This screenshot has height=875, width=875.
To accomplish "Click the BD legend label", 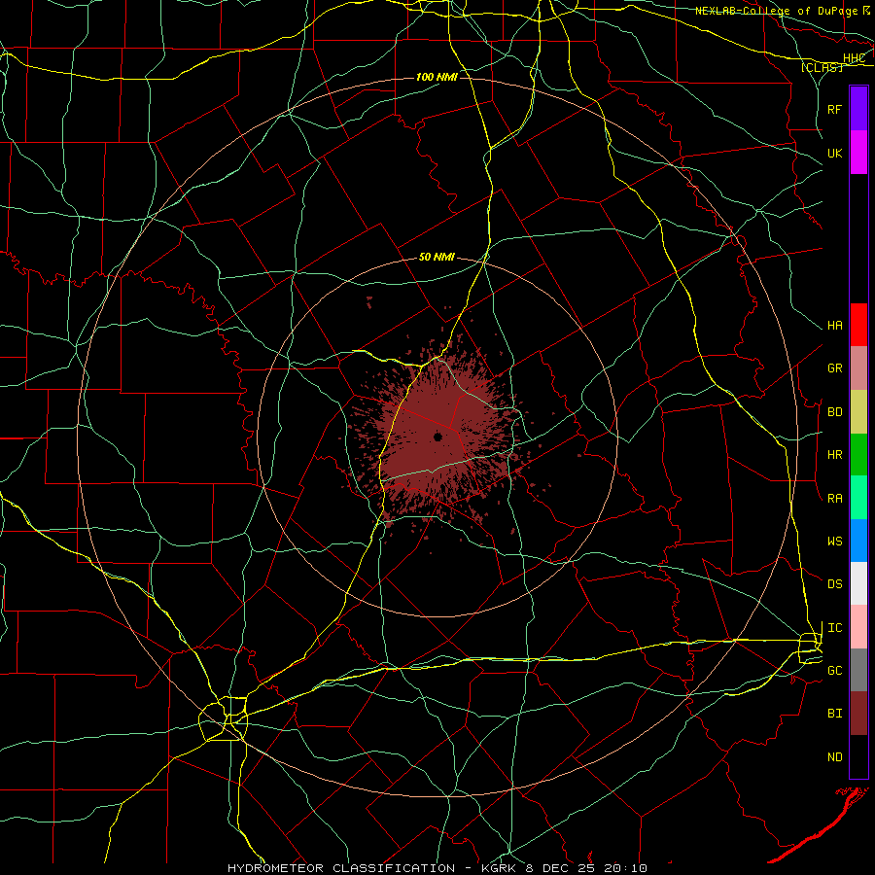I will click(x=835, y=412).
